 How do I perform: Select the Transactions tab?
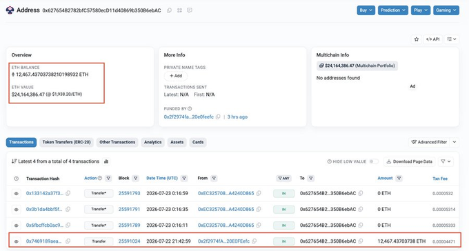pos(21,142)
